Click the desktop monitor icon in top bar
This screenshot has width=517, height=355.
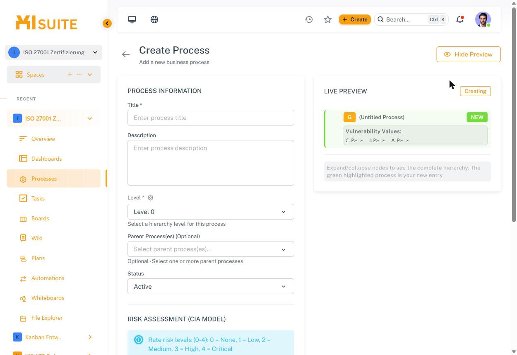click(132, 19)
